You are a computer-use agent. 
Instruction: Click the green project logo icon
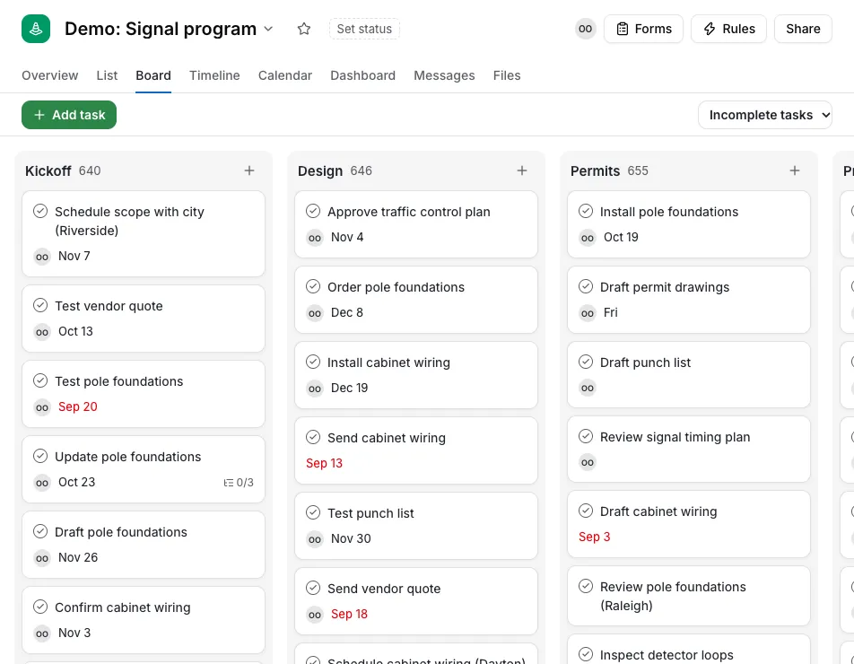(36, 29)
